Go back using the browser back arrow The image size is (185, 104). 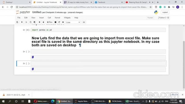point(3,7)
